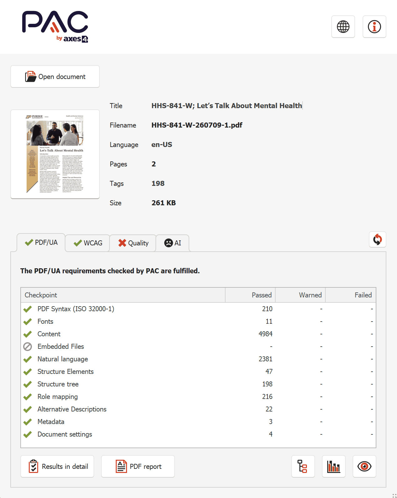Click the PAC by axes4 logo
Screen dimensions: 397x498
55,27
